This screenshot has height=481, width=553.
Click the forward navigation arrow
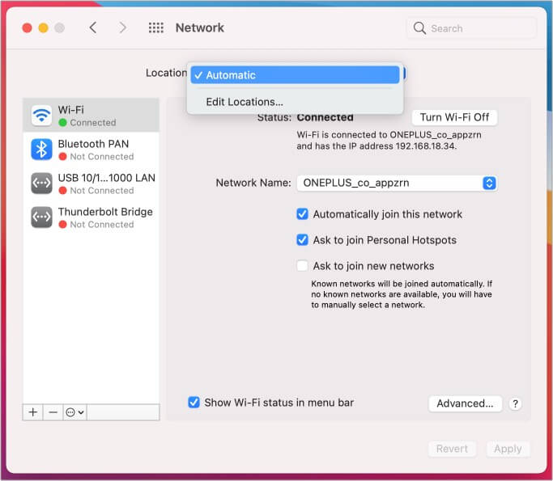click(x=122, y=27)
